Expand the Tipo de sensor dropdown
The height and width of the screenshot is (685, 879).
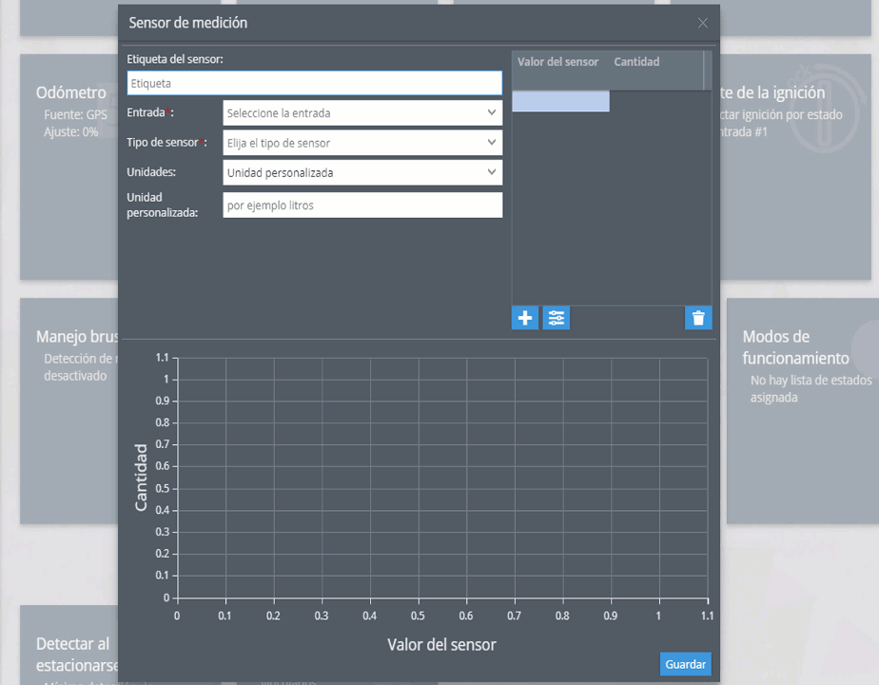coord(361,143)
